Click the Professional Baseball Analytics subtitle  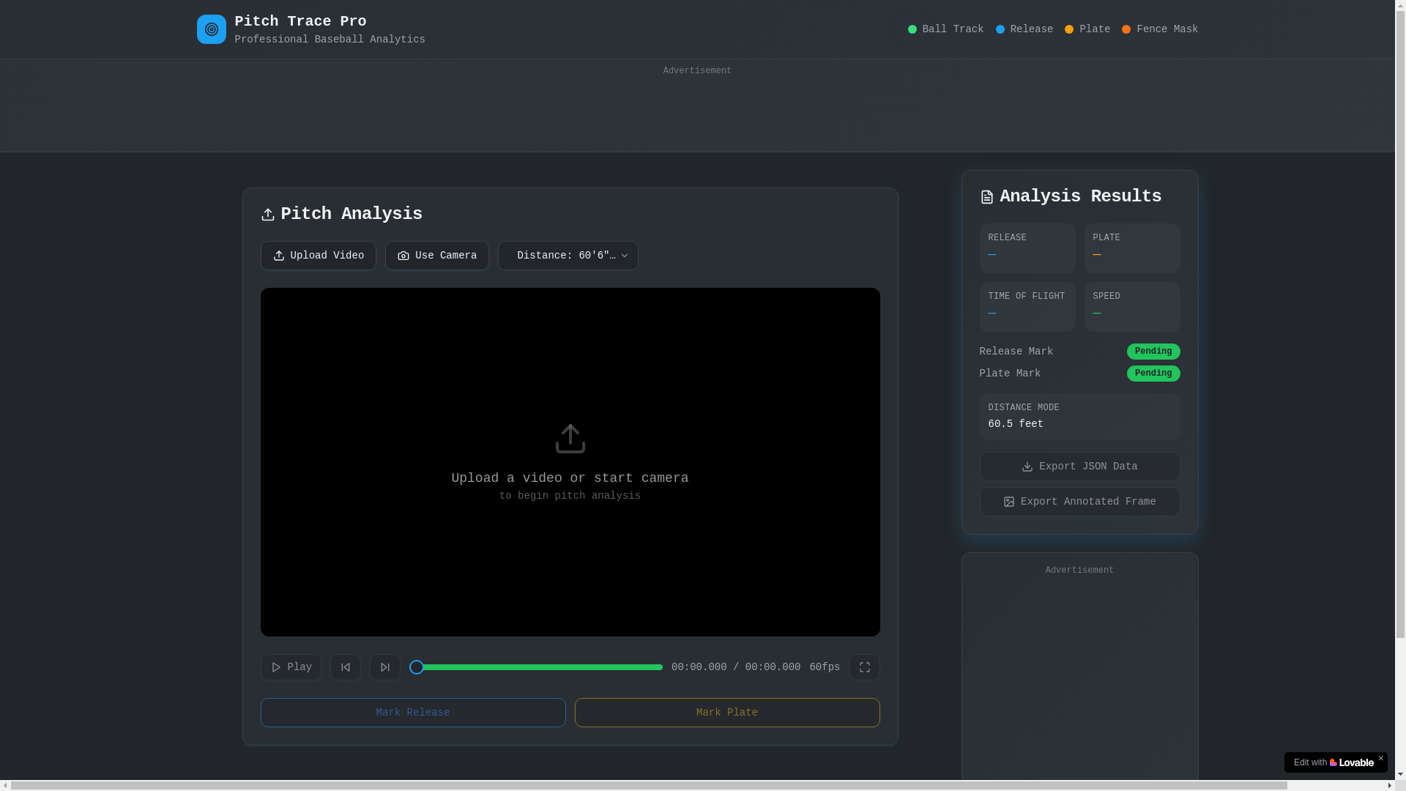[x=330, y=40]
